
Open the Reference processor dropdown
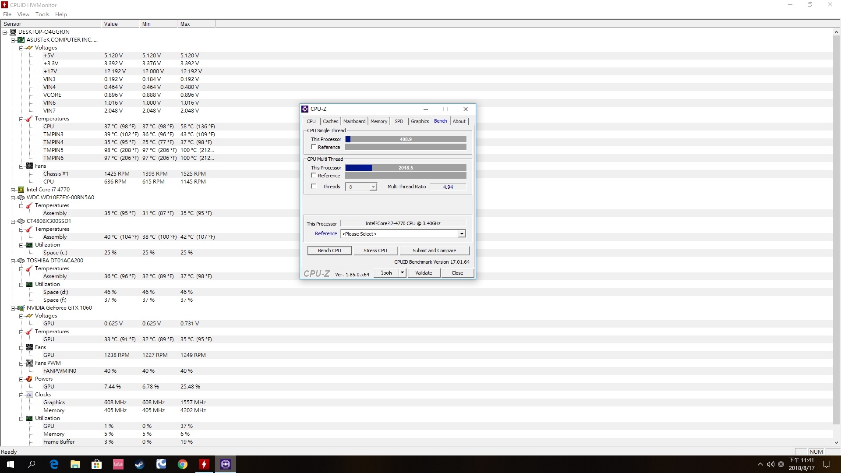point(461,234)
